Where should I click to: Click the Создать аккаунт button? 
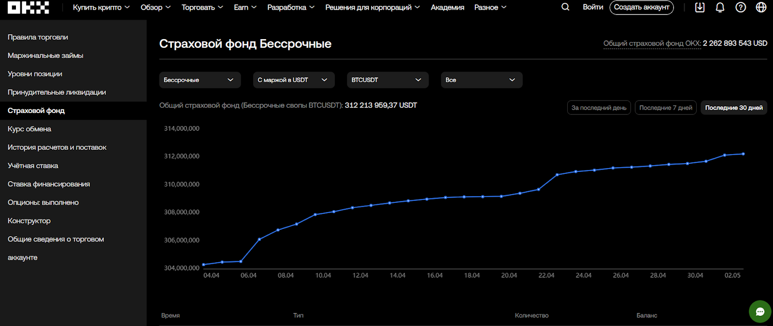(x=642, y=7)
